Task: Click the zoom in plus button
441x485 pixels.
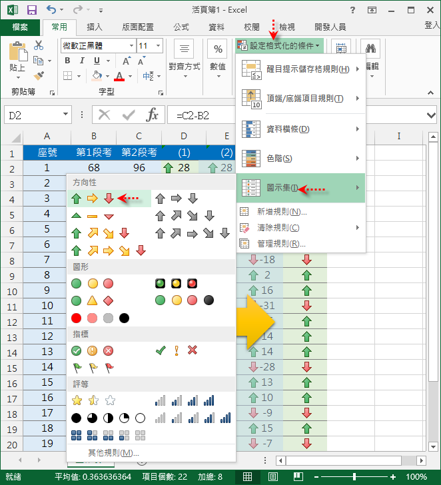Action: 393,476
